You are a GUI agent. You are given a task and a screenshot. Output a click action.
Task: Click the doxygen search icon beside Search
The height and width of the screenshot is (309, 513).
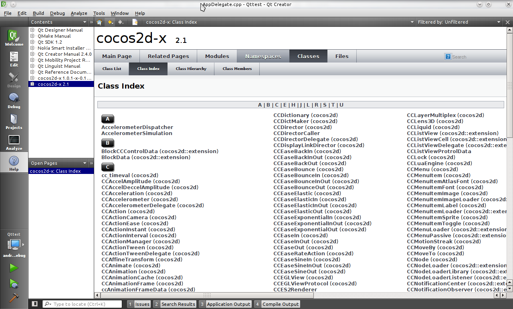(448, 57)
